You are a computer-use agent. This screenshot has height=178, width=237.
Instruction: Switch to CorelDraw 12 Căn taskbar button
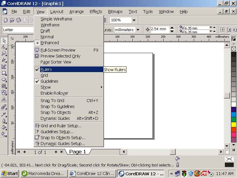(x=92, y=174)
